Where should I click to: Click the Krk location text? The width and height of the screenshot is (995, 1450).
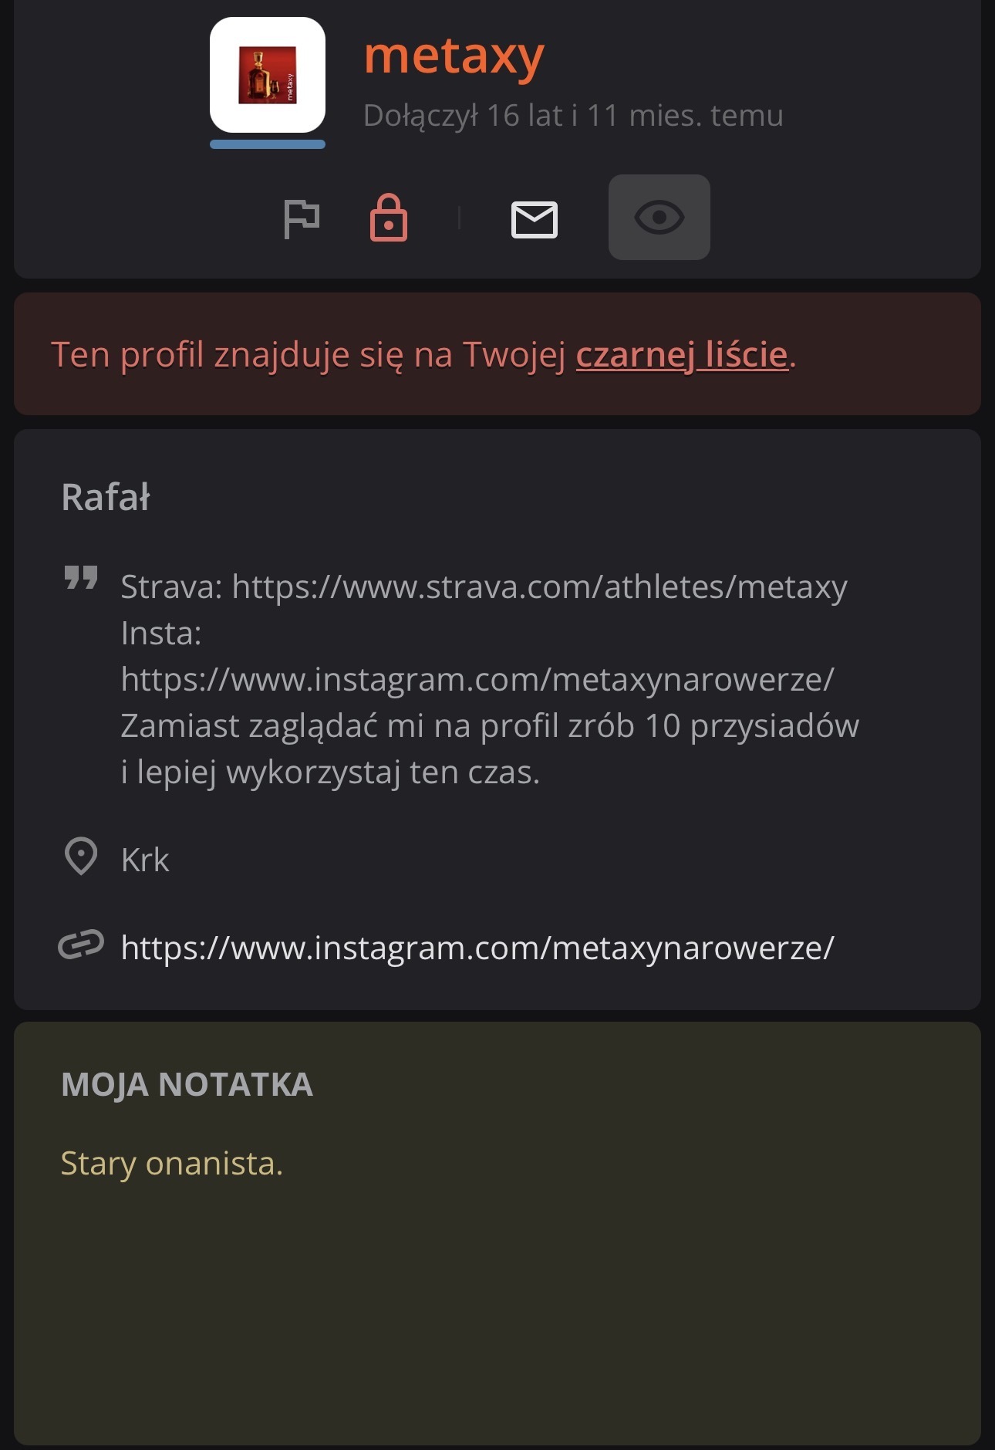(145, 860)
